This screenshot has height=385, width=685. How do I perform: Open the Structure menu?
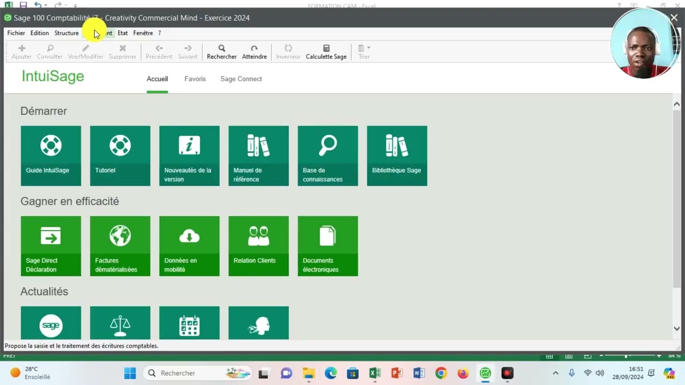[66, 33]
